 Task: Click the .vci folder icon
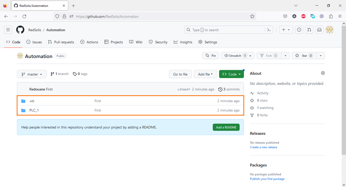(x=23, y=101)
